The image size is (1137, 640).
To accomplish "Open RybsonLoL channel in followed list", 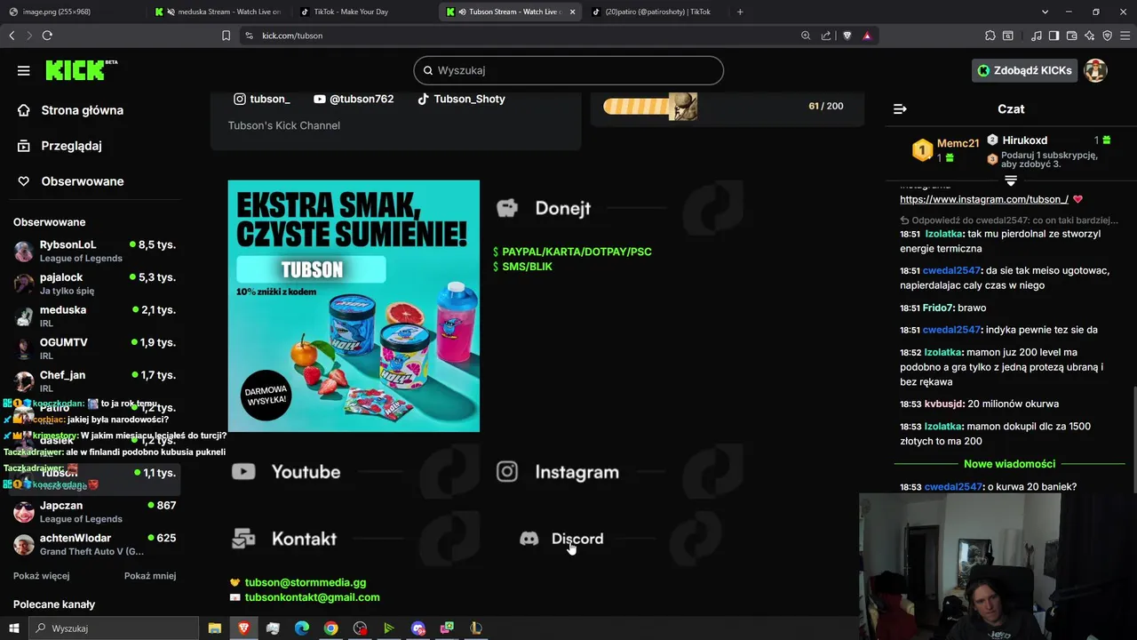I will (x=95, y=251).
